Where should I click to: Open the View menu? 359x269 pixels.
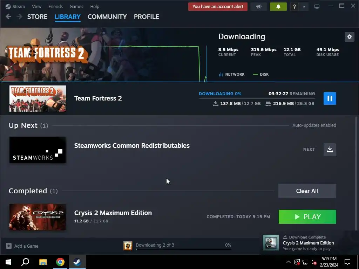coord(36,6)
